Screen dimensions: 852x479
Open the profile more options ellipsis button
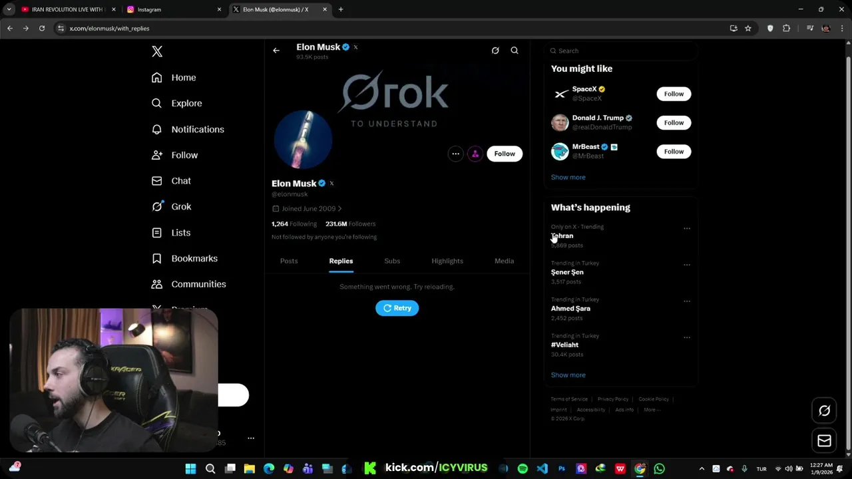click(456, 154)
